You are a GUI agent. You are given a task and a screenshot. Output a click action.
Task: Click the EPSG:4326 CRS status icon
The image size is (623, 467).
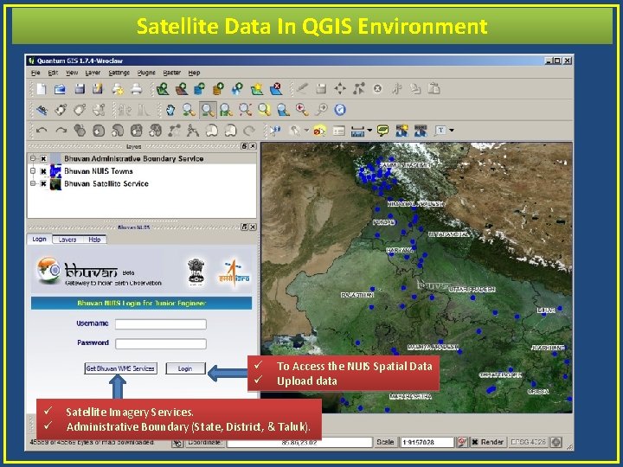[556, 442]
